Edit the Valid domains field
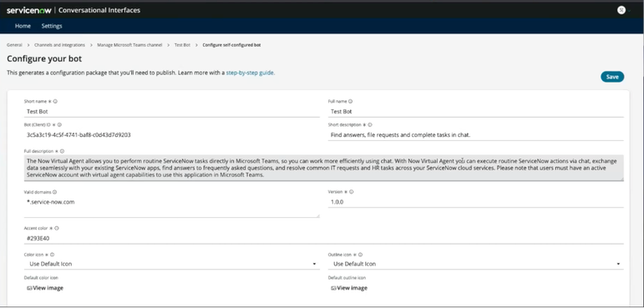Viewport: 644px width, 308px height. (172, 207)
